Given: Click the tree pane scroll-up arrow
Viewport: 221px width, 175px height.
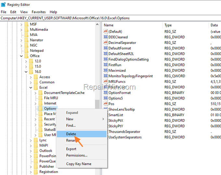Looking at the screenshot, I should point(97,24).
